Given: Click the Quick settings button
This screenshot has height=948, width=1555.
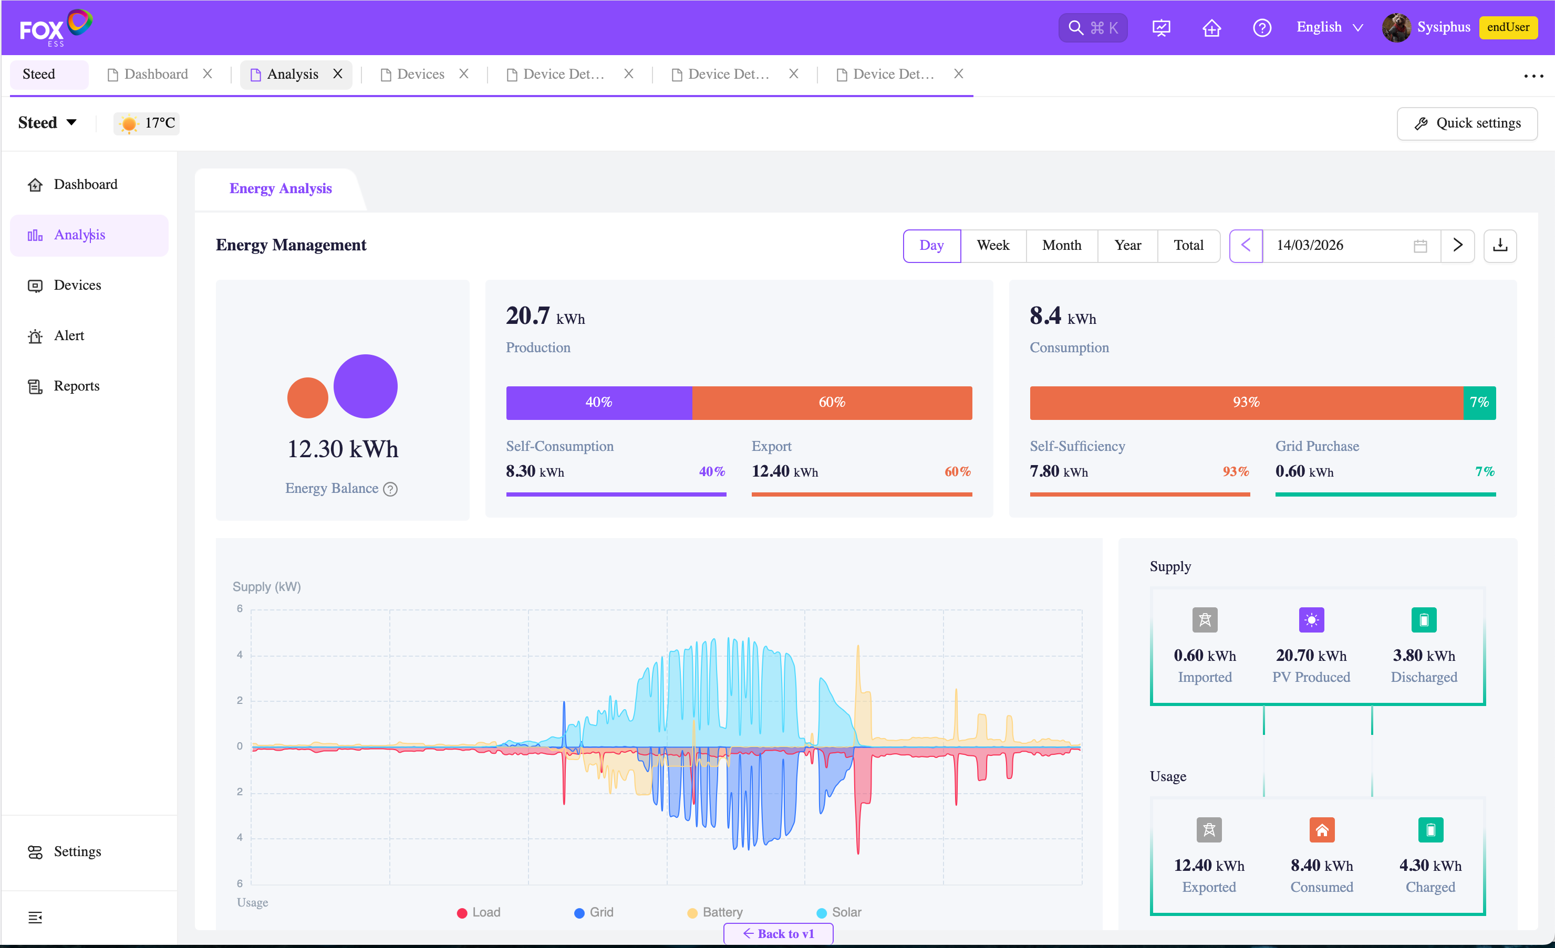Looking at the screenshot, I should [x=1467, y=123].
